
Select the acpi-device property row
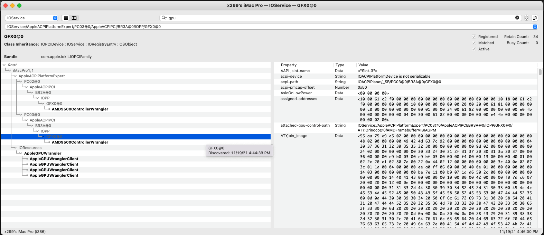(406, 76)
